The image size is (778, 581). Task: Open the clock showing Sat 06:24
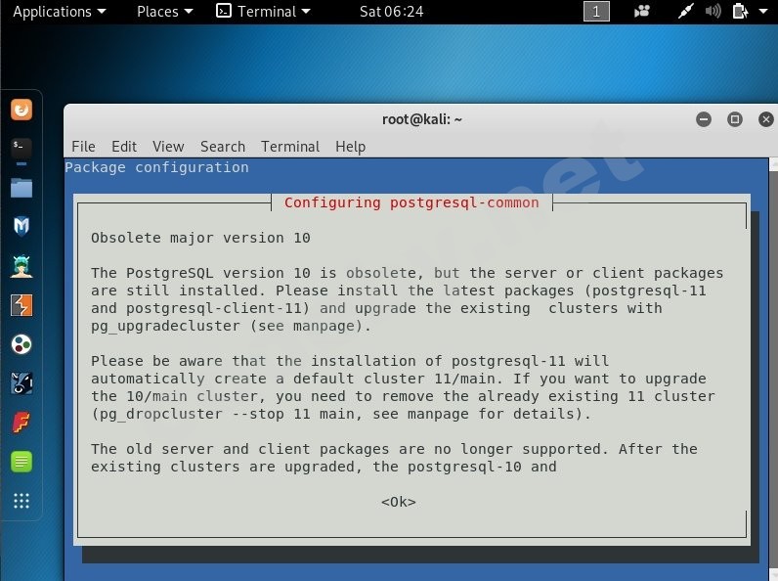392,12
